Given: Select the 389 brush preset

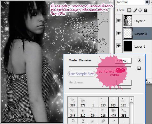Looking at the screenshot, I should 72,102.
